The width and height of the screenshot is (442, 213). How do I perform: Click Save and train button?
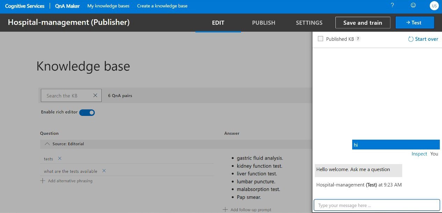point(363,23)
